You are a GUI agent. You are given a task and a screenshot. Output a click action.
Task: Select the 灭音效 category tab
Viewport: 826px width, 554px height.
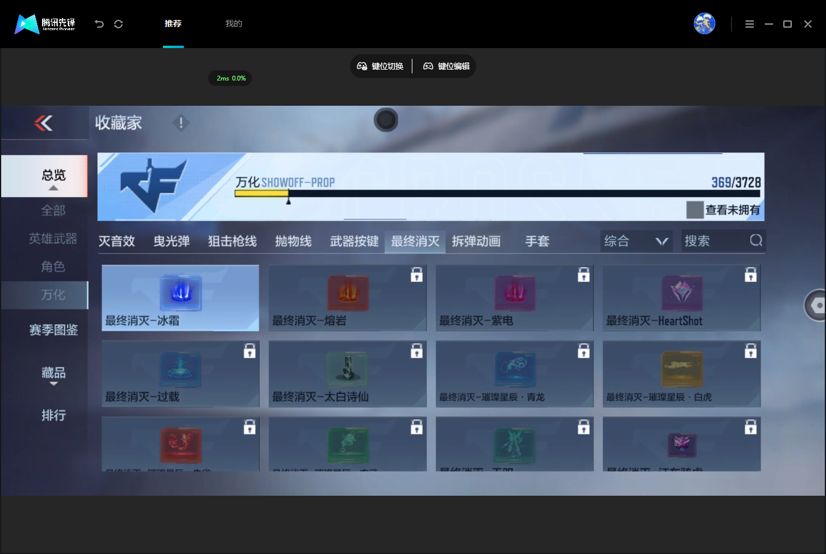point(117,242)
